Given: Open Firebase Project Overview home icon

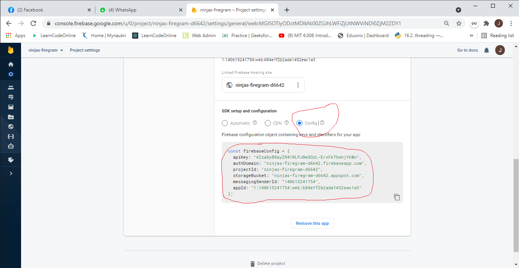Looking at the screenshot, I should pyautogui.click(x=11, y=64).
